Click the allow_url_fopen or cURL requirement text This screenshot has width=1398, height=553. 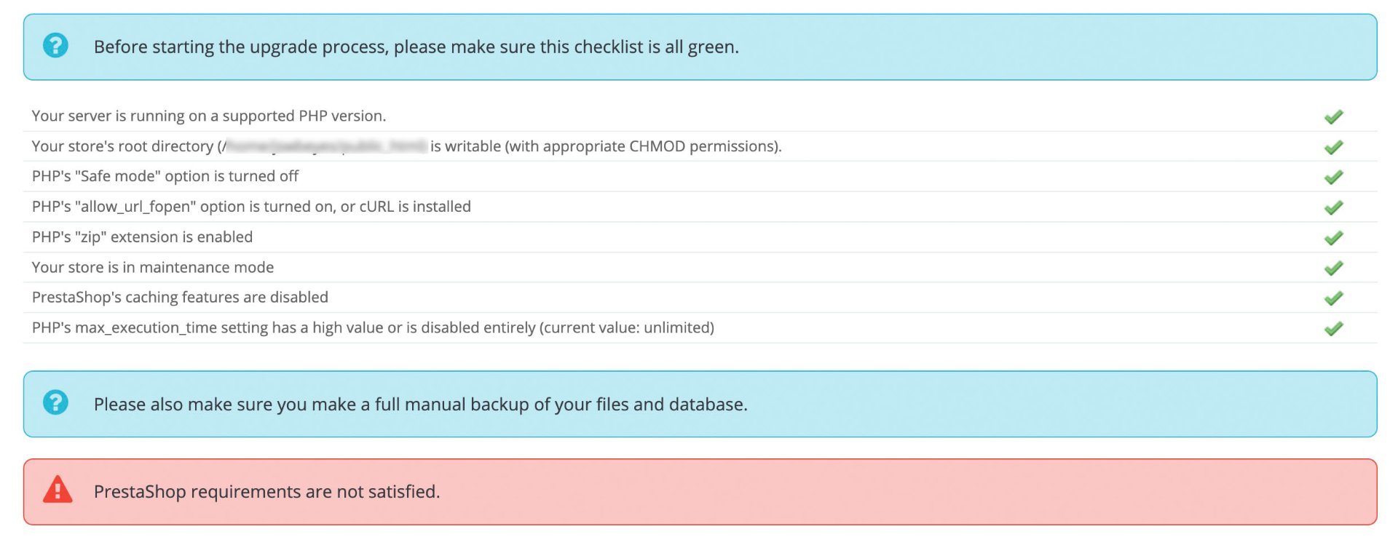[x=251, y=207]
